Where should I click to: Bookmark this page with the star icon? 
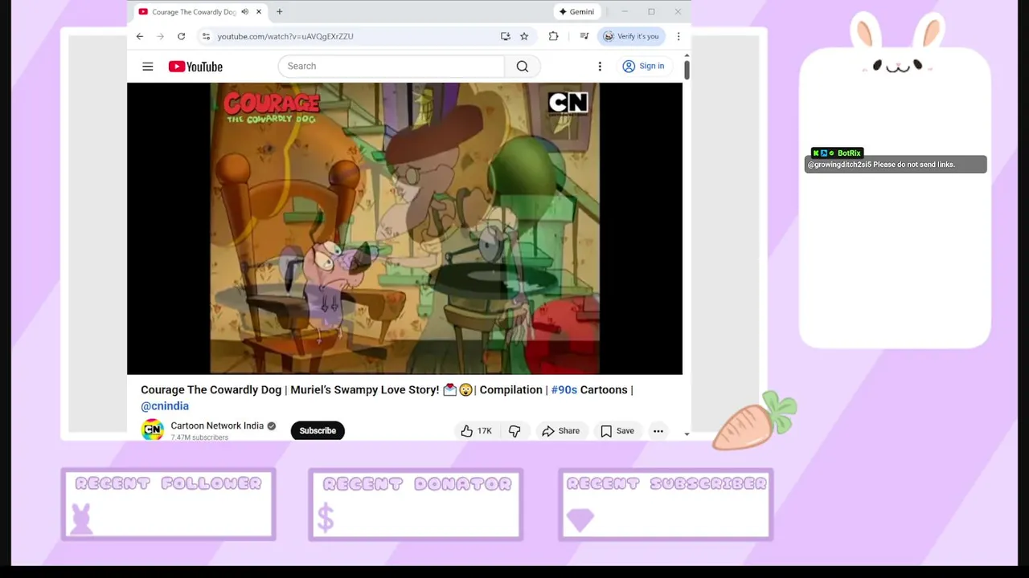tap(524, 36)
